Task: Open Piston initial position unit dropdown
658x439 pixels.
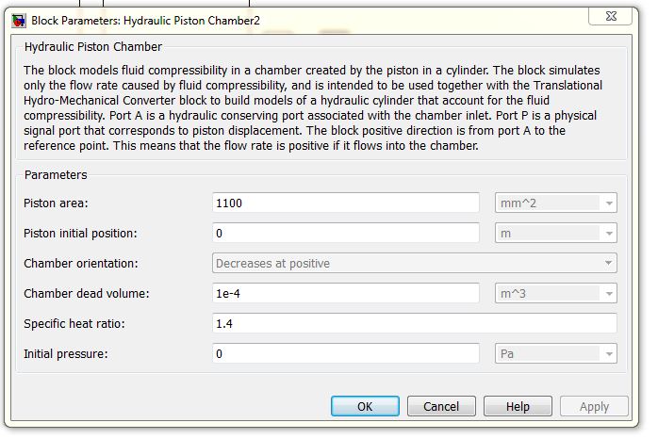Action: pyautogui.click(x=556, y=233)
